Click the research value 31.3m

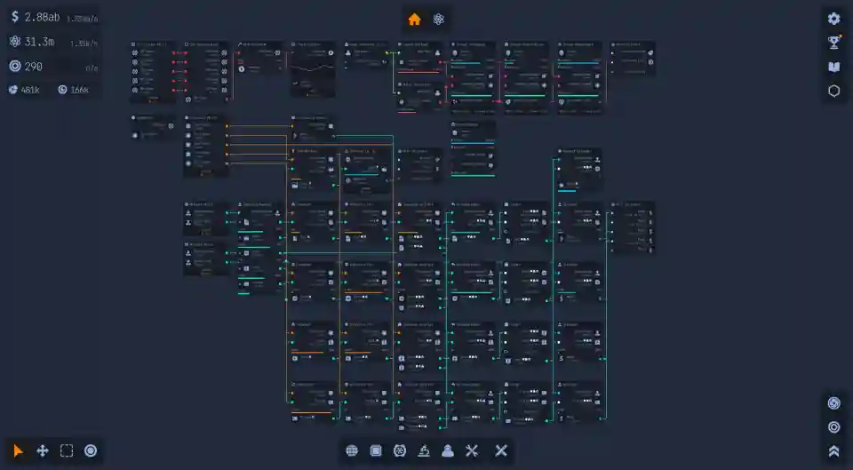click(39, 42)
